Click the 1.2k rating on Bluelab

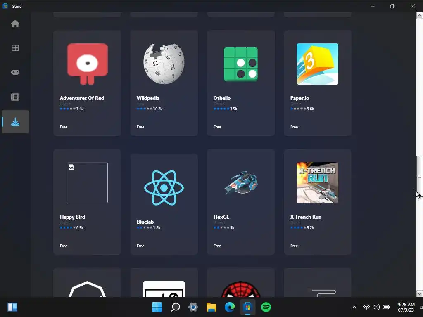point(149,228)
